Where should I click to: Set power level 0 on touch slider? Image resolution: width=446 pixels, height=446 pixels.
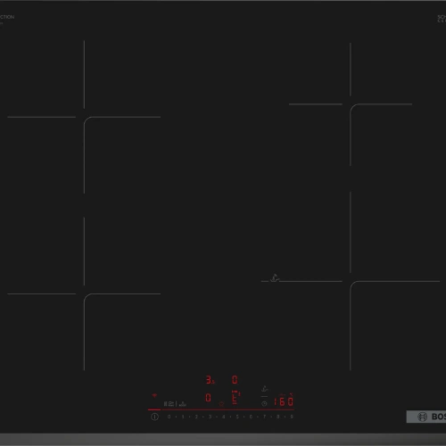click(x=169, y=417)
